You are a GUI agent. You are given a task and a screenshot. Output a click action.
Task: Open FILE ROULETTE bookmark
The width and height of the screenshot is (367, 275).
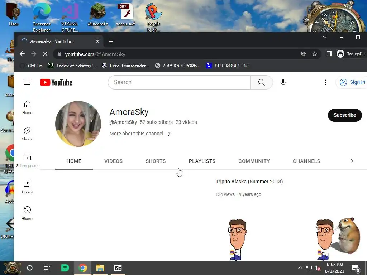click(x=228, y=66)
